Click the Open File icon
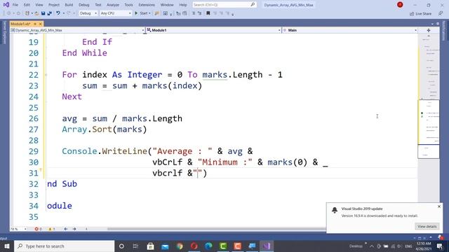The width and height of the screenshot is (449, 252). click(36, 13)
